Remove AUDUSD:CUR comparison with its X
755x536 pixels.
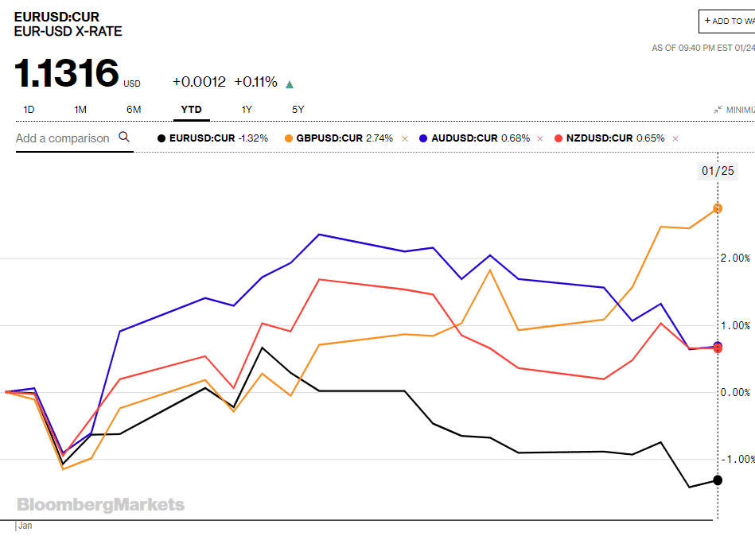click(539, 139)
